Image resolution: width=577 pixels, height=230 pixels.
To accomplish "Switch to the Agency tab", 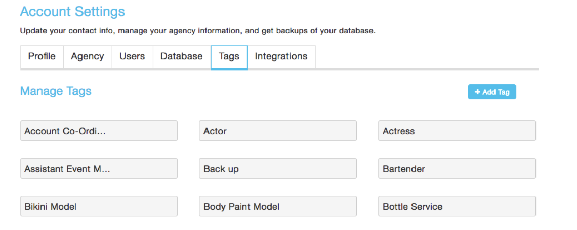I will 87,57.
